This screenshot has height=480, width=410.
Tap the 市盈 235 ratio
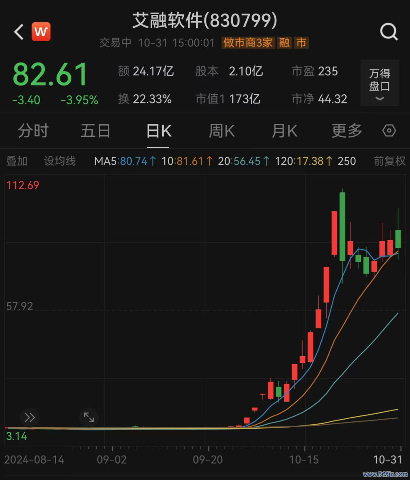[x=315, y=71]
